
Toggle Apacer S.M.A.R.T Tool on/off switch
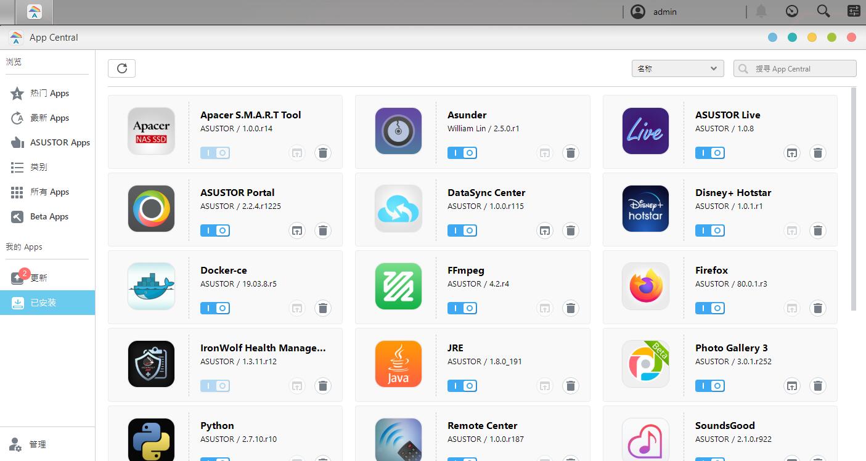click(x=215, y=153)
